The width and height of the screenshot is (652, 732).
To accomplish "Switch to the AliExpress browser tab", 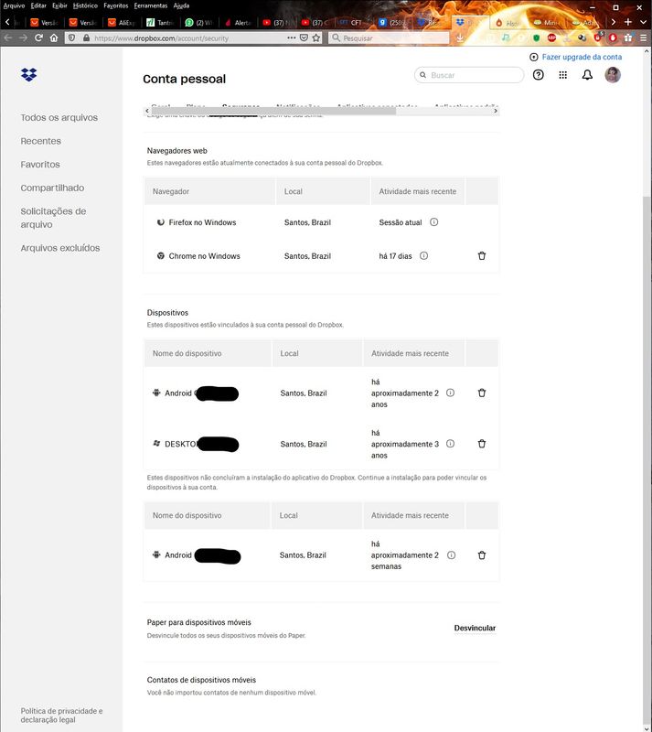I will 123,22.
